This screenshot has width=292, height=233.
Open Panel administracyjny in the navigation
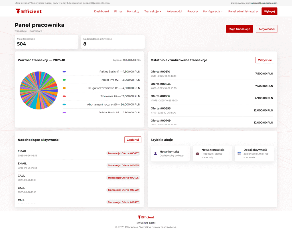[243, 11]
